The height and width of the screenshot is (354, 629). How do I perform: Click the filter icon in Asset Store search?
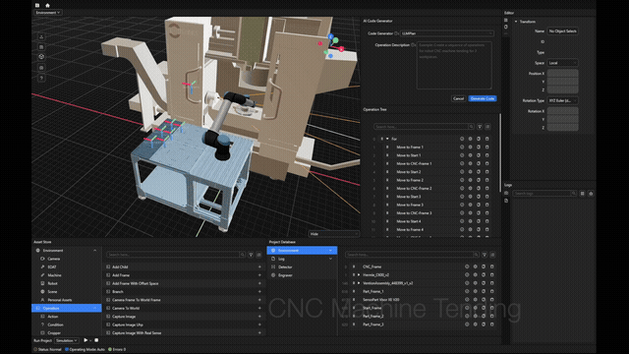point(251,255)
